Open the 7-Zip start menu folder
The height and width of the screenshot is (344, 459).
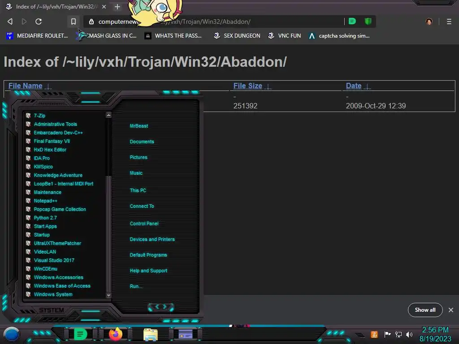pyautogui.click(x=39, y=116)
